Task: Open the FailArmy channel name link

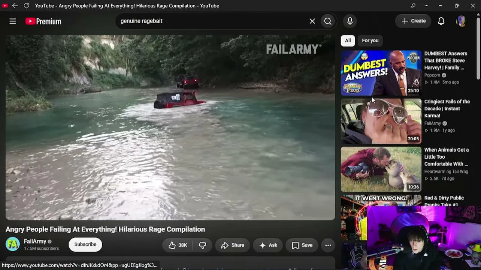Action: pyautogui.click(x=35, y=241)
